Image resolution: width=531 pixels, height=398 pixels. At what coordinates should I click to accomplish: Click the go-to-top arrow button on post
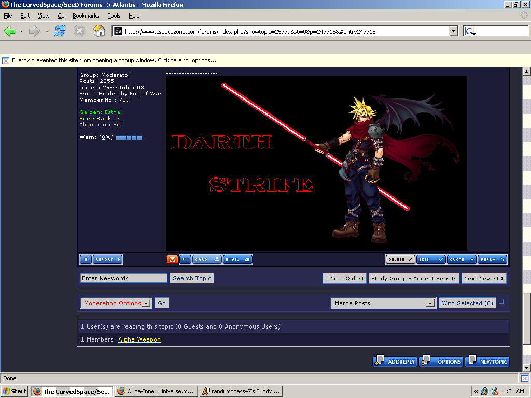86,259
